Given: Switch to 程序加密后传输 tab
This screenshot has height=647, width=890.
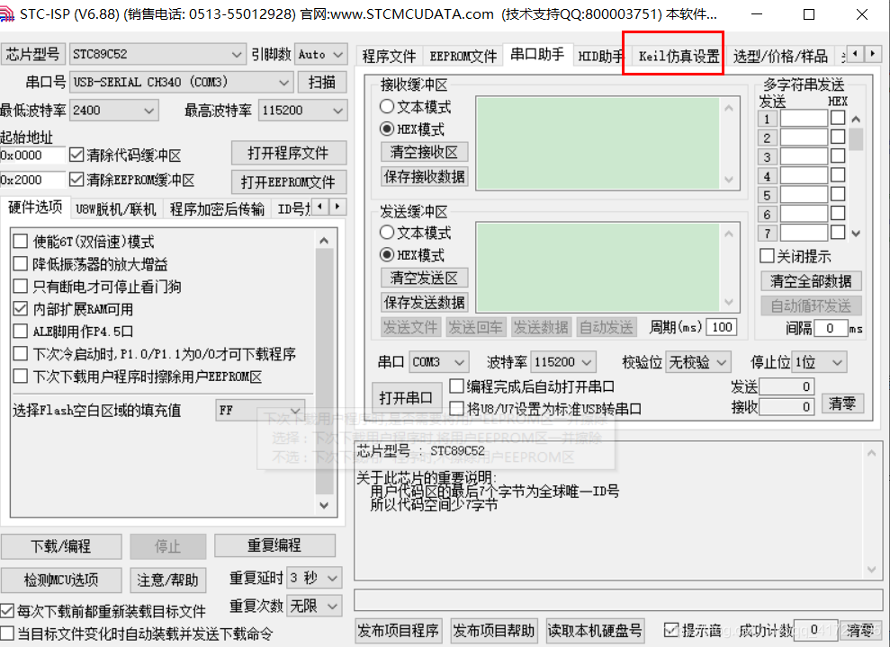Looking at the screenshot, I should pyautogui.click(x=218, y=209).
